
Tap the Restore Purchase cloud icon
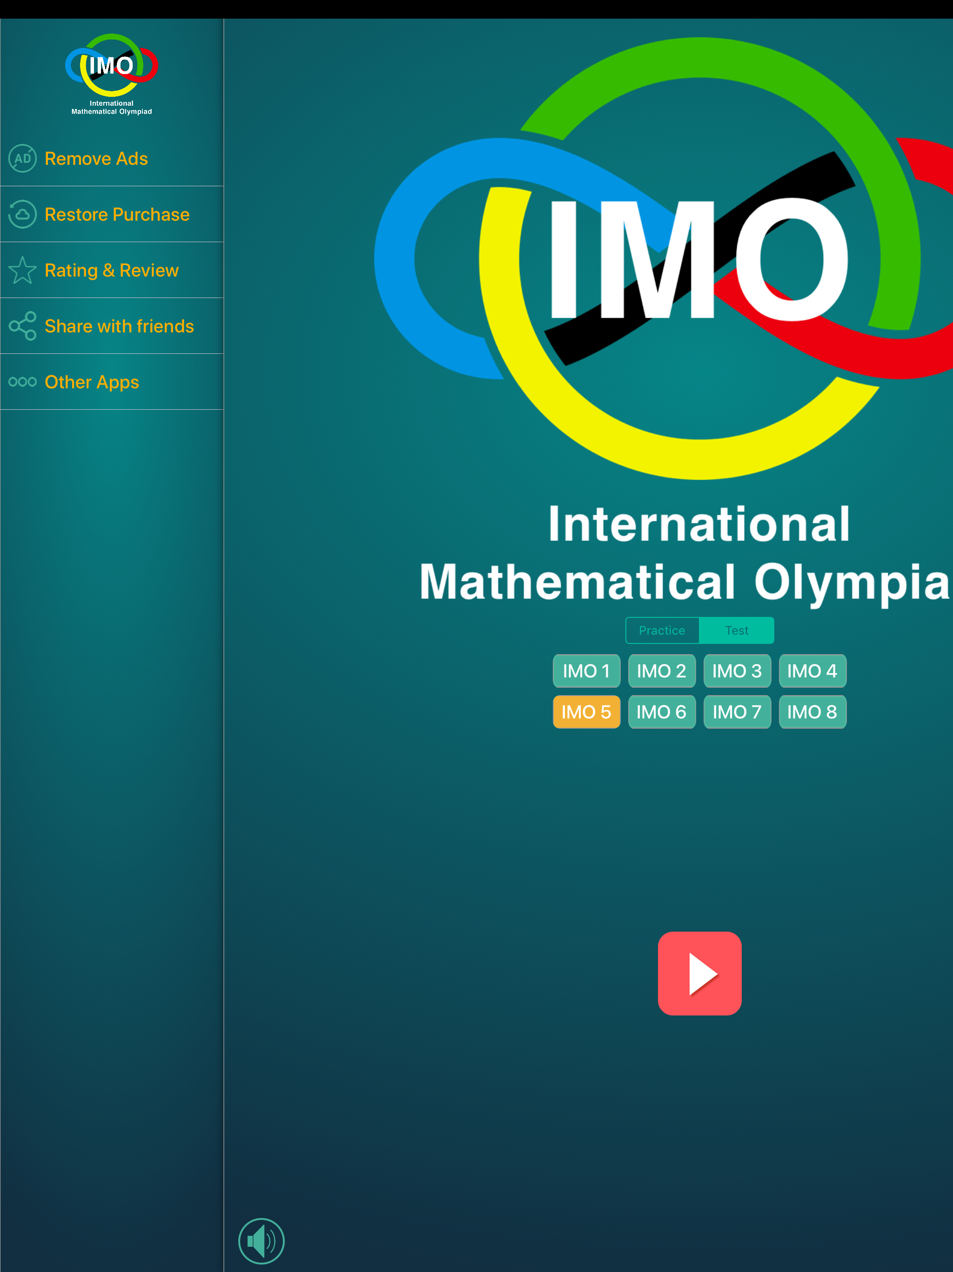pos(22,214)
